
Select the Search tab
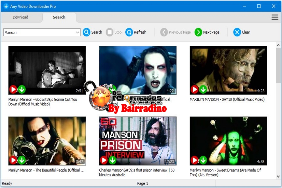(59, 17)
